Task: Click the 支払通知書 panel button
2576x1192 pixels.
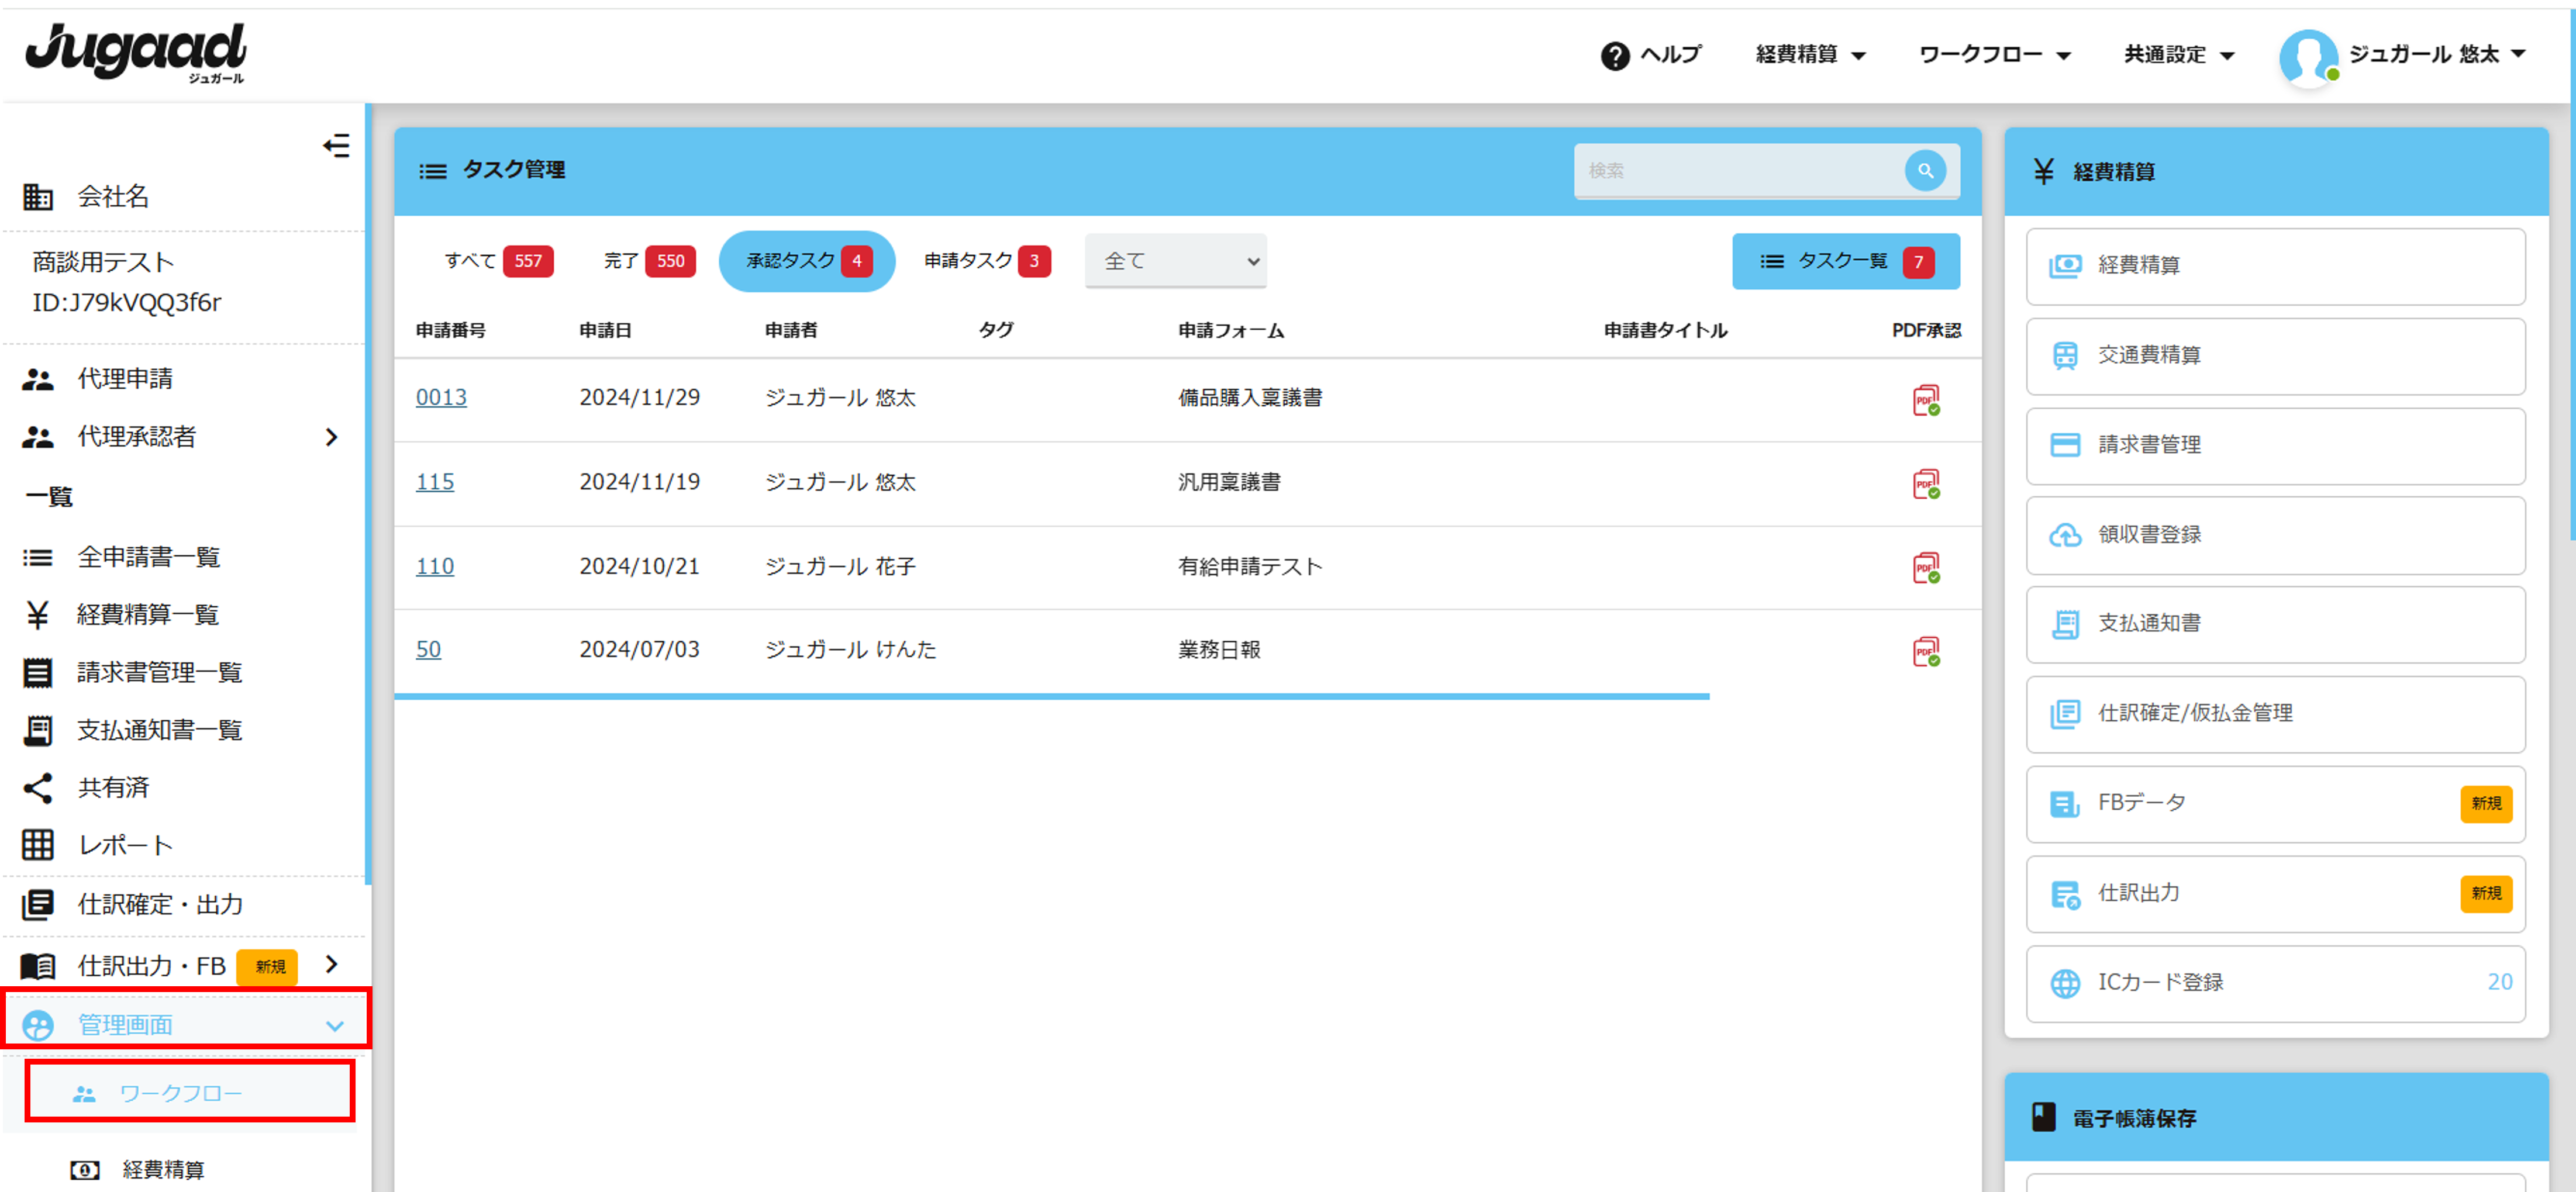Action: click(2275, 625)
